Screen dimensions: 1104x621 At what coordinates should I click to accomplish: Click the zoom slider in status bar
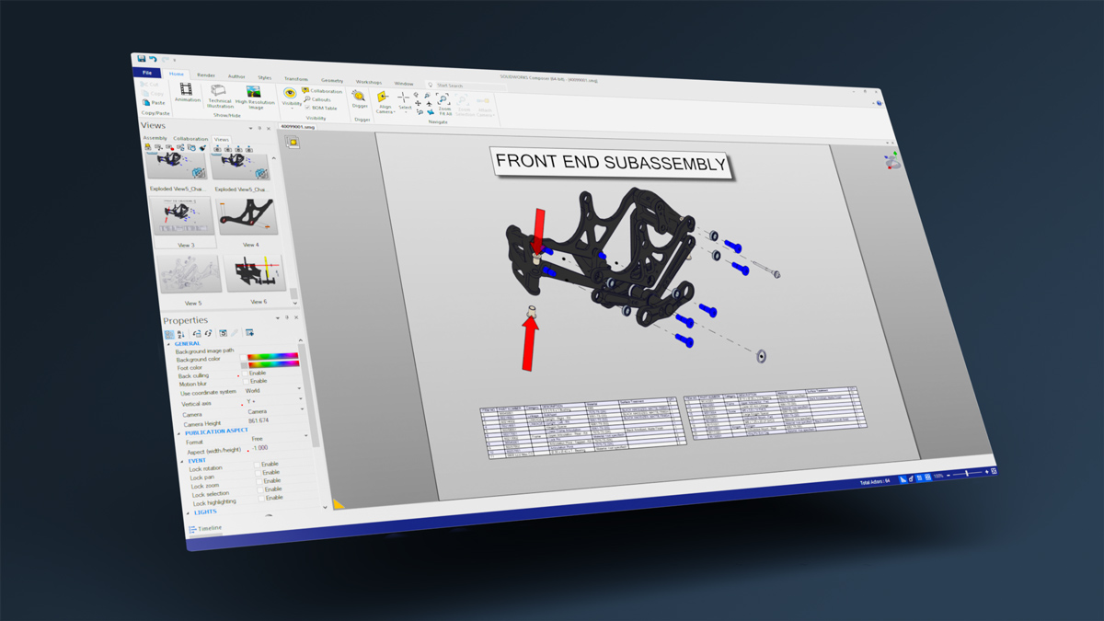coord(965,473)
